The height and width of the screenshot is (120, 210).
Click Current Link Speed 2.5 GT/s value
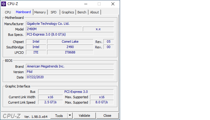pos(51,102)
